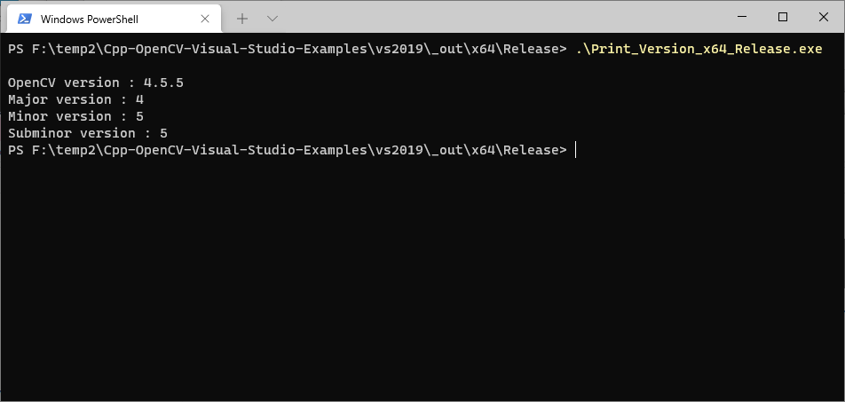Select the Windows PowerShell tab title
845x402 pixels.
tap(90, 20)
